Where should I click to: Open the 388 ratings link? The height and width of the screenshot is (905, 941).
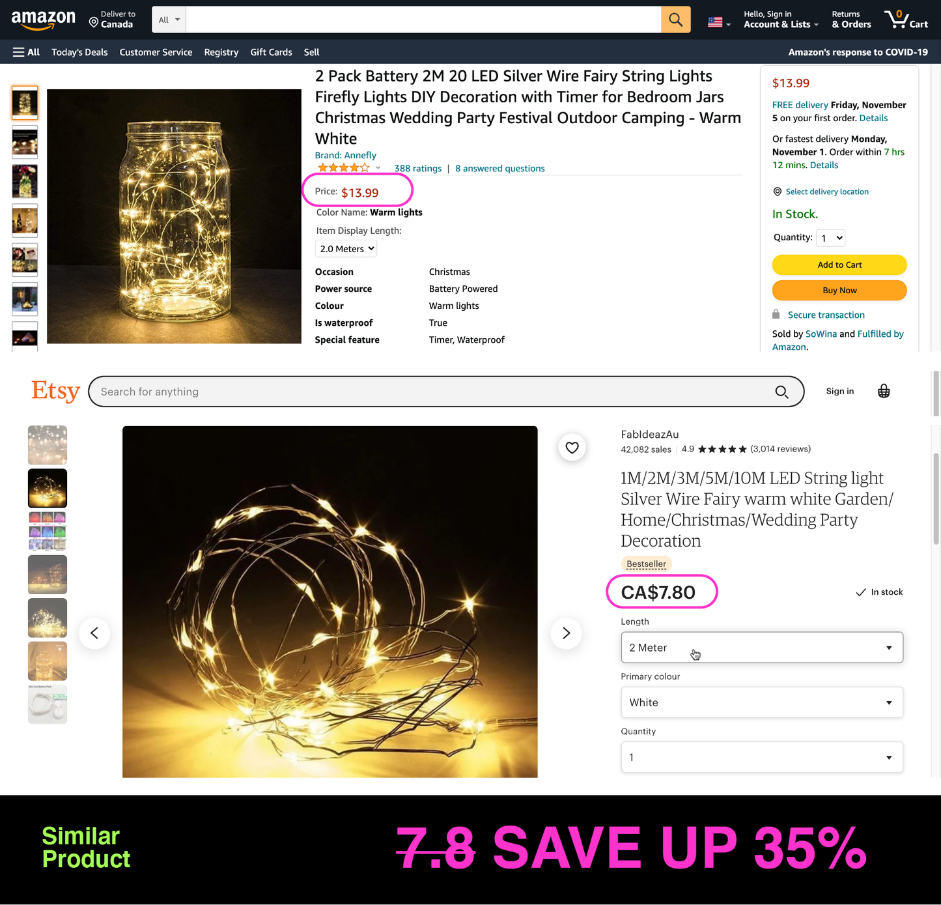coord(417,168)
